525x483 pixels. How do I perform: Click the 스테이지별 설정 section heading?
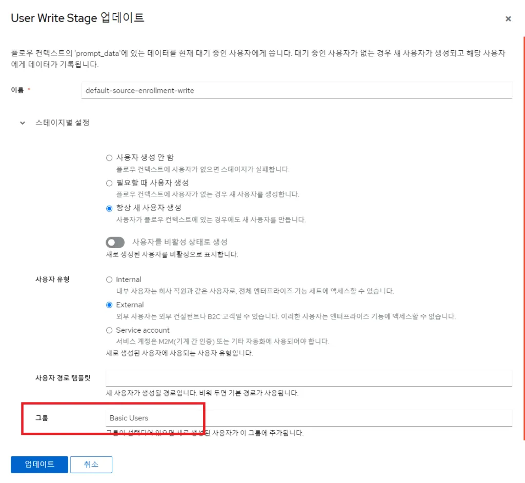[x=63, y=123]
